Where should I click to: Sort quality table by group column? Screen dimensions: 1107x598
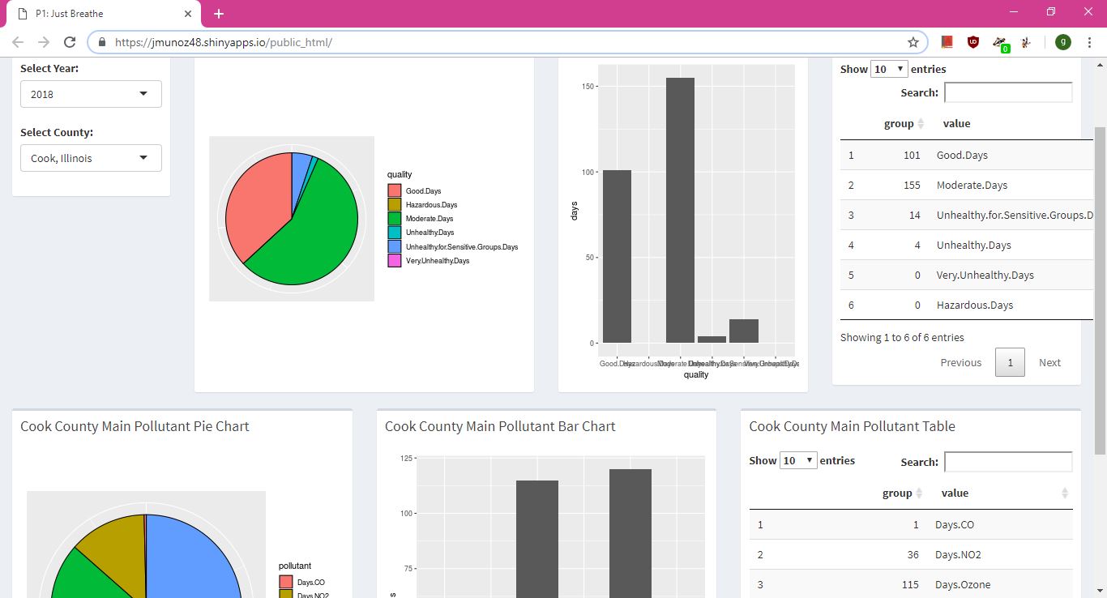click(x=904, y=124)
